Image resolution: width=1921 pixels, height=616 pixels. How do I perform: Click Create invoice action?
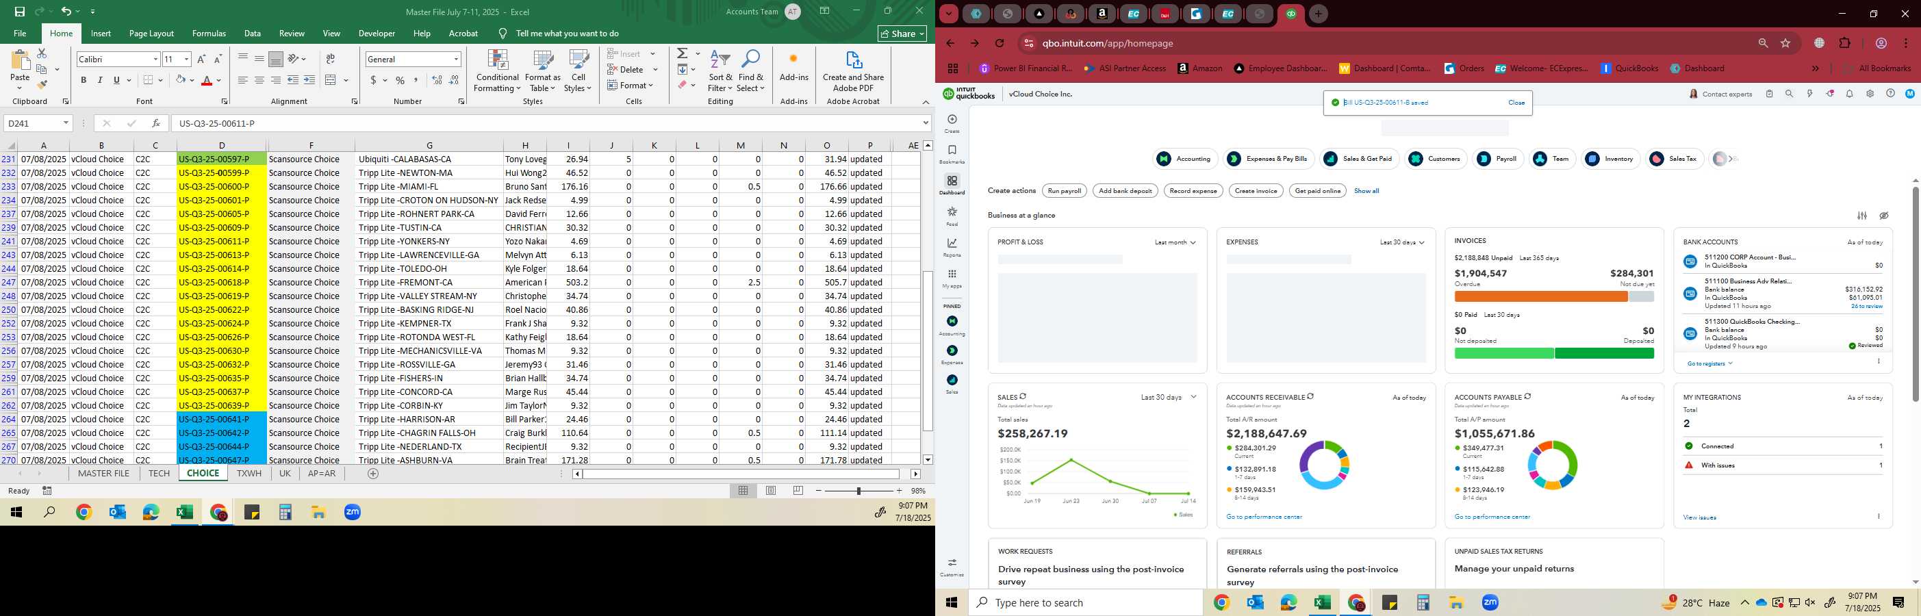[x=1256, y=191]
